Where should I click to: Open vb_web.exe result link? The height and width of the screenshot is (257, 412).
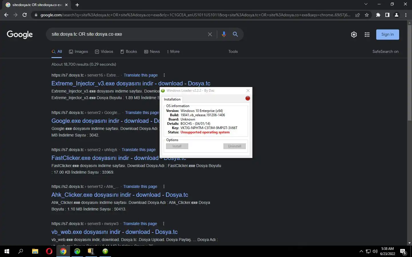(114, 232)
